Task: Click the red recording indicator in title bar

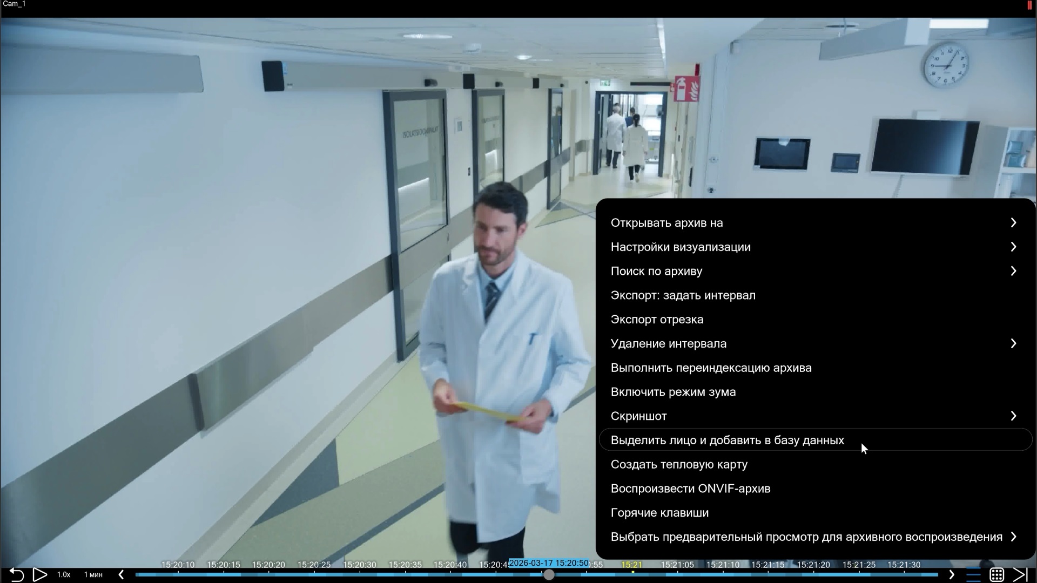Action: (1029, 4)
